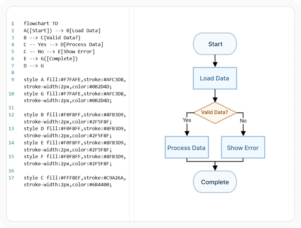Place cursor on line 'flowchart TD'
This screenshot has height=228, width=301.
click(41, 23)
